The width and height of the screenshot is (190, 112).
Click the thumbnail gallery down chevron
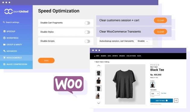point(99,103)
